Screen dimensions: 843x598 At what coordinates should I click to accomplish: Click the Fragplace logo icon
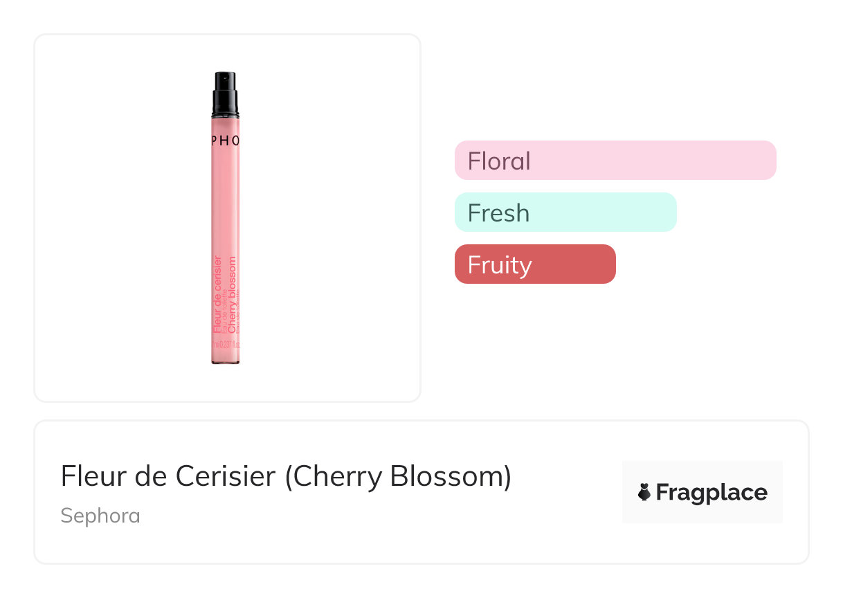(644, 493)
